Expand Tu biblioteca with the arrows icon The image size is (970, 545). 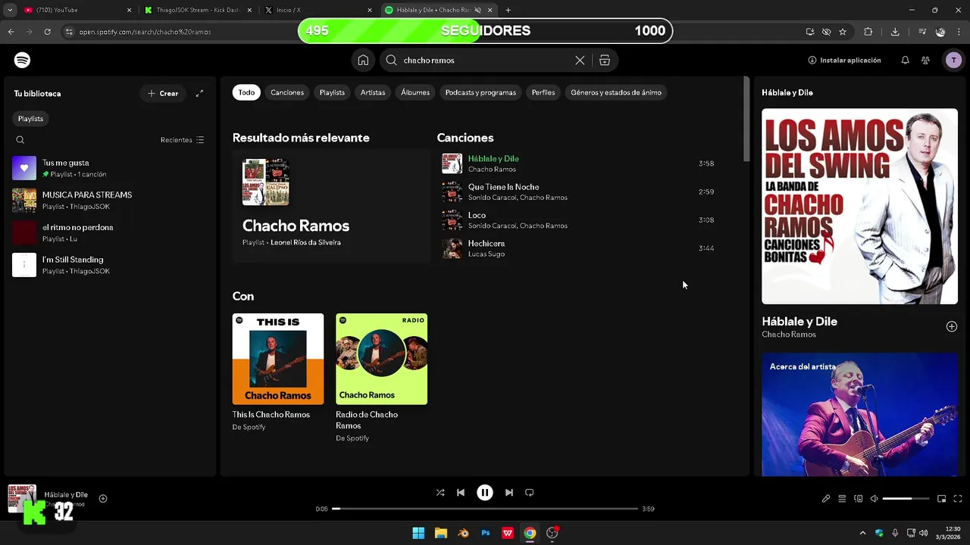(x=199, y=93)
